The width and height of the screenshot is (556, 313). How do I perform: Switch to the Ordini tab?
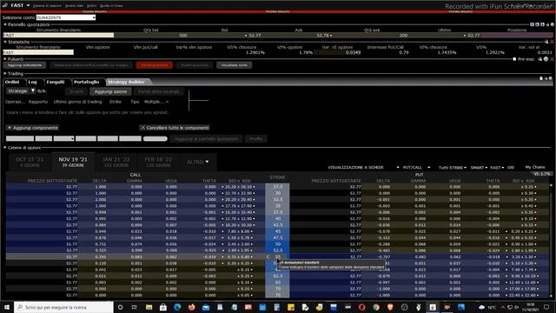click(x=12, y=82)
